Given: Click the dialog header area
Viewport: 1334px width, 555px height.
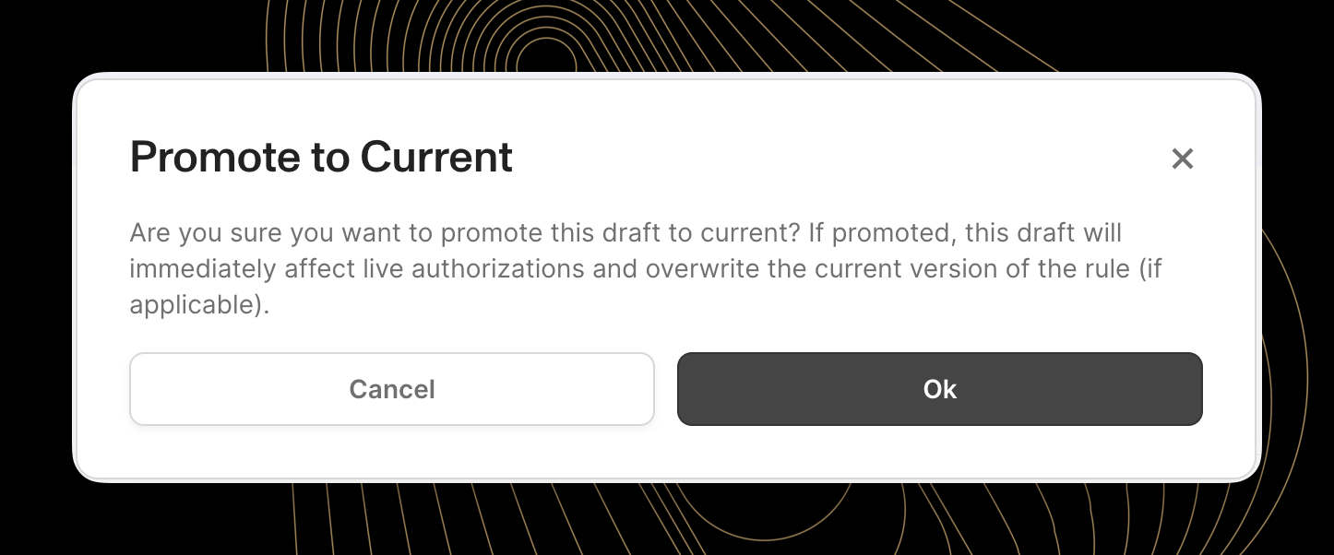Looking at the screenshot, I should point(646,157).
